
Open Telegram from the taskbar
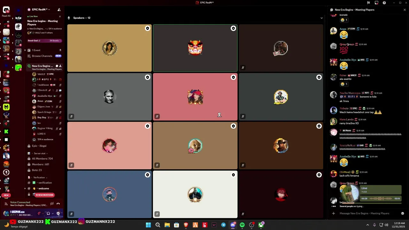(x=223, y=225)
